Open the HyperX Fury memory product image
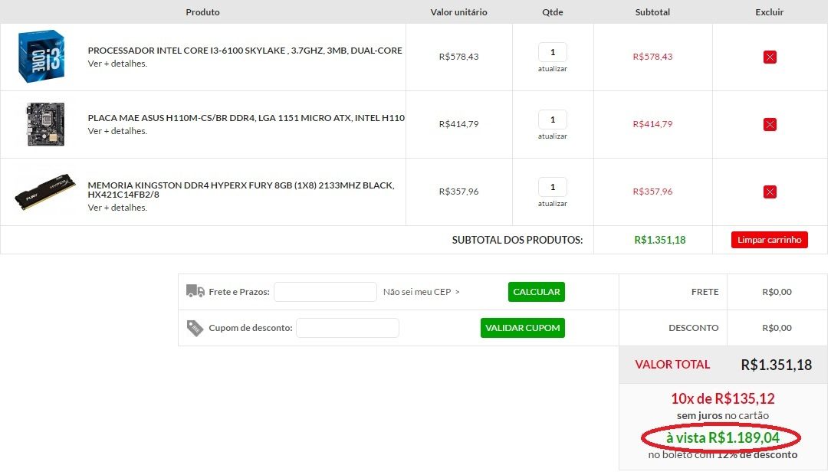The width and height of the screenshot is (831, 475). [x=45, y=192]
